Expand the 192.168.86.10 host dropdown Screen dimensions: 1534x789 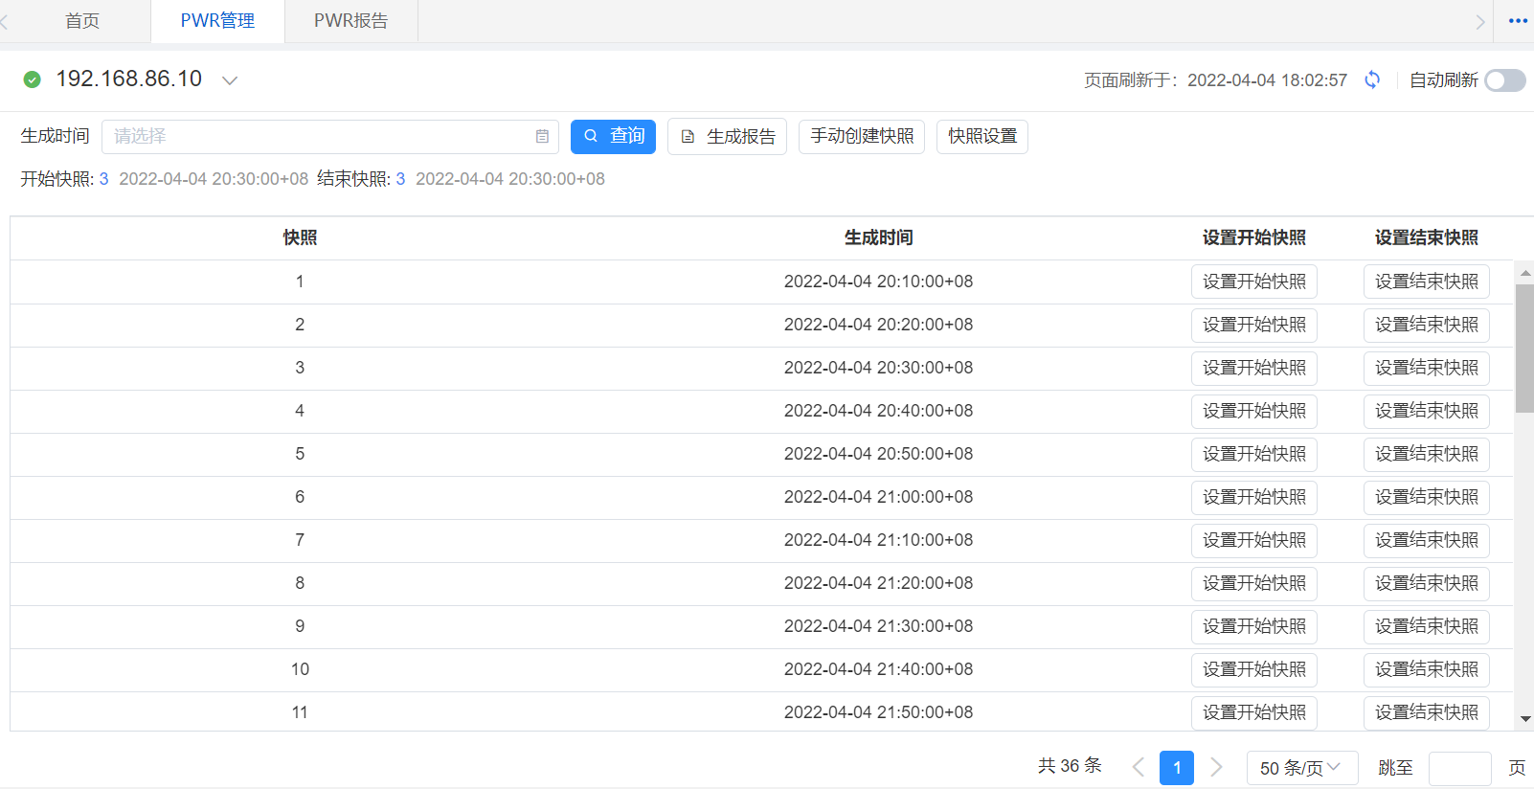230,80
